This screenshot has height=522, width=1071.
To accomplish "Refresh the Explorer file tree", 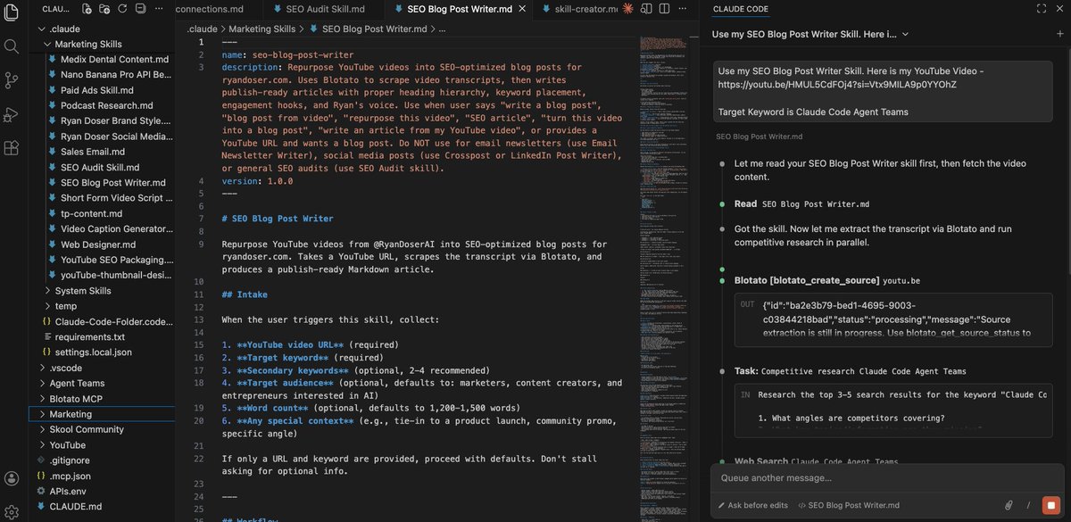I will [x=122, y=9].
